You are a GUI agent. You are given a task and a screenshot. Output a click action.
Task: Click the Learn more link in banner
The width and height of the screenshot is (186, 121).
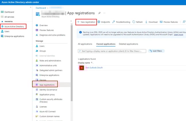178,34
